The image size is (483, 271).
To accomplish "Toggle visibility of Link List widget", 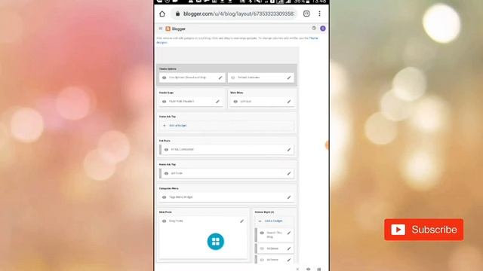I will tap(235, 102).
